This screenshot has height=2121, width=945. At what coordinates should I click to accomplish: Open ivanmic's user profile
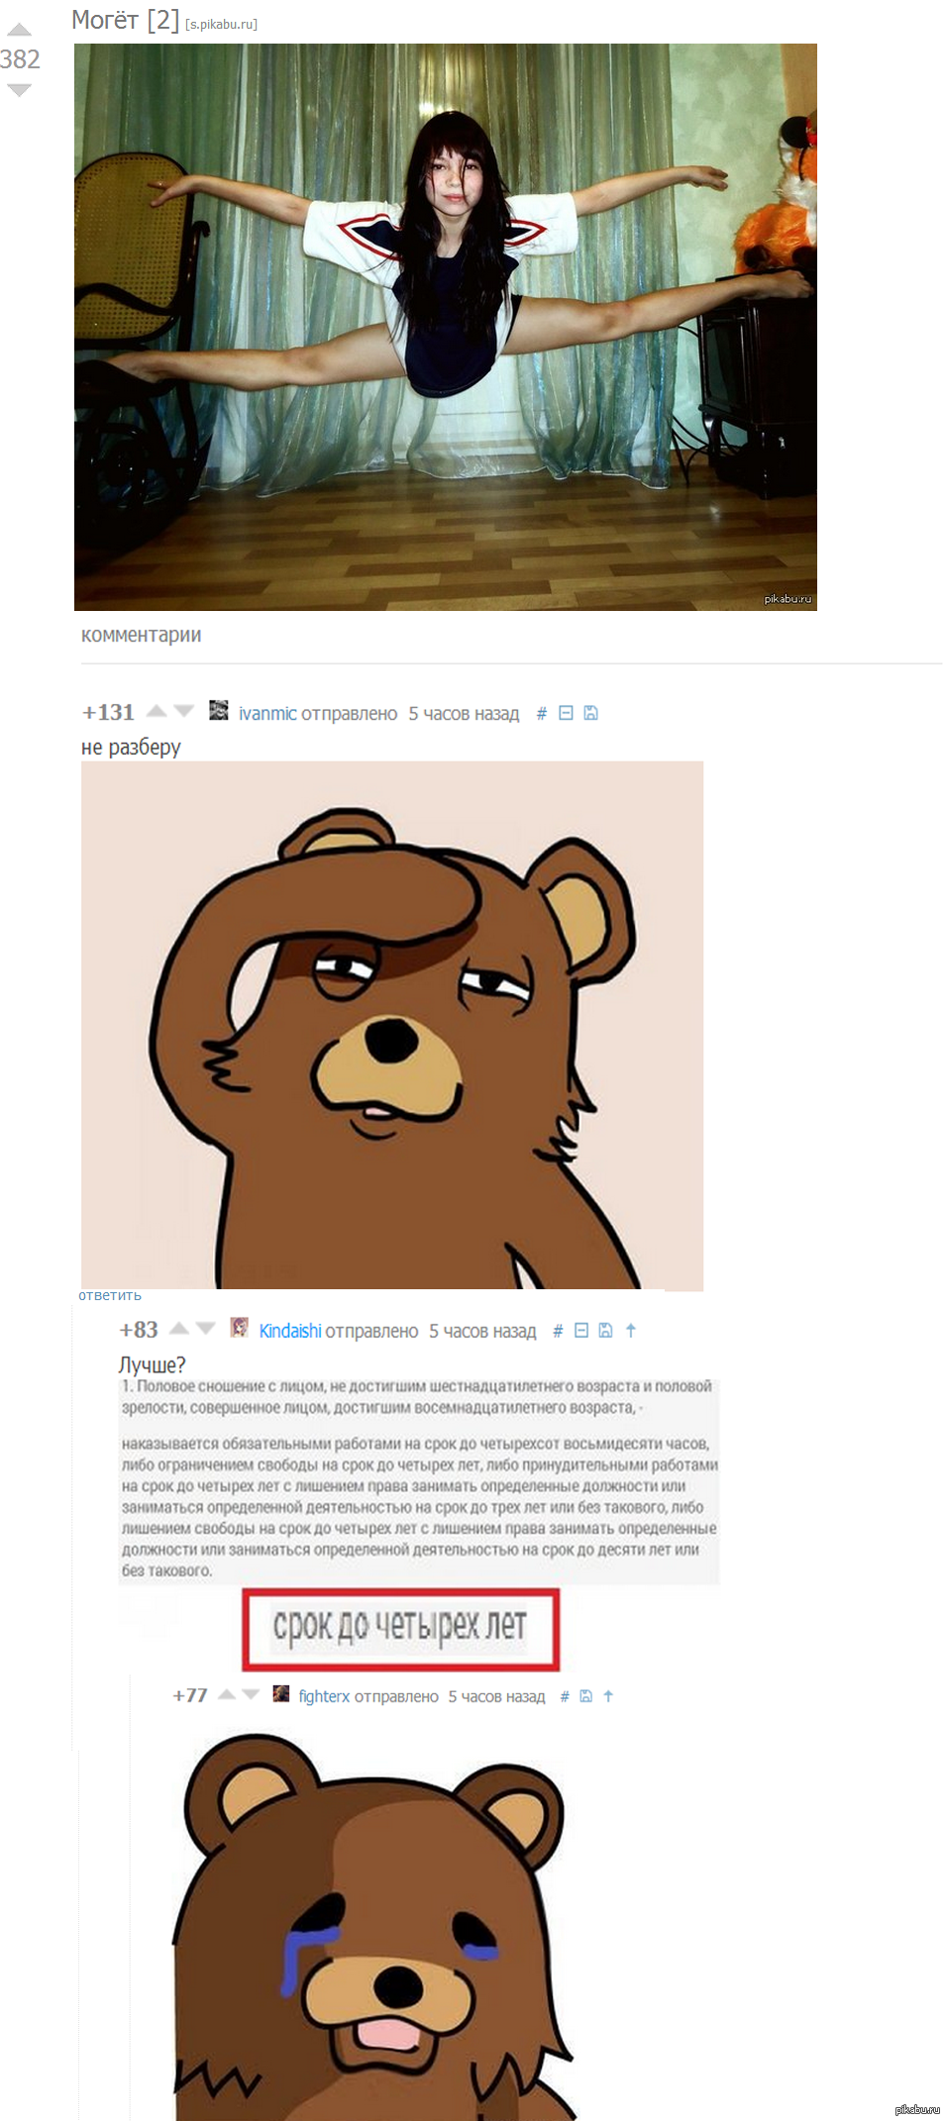pos(267,714)
